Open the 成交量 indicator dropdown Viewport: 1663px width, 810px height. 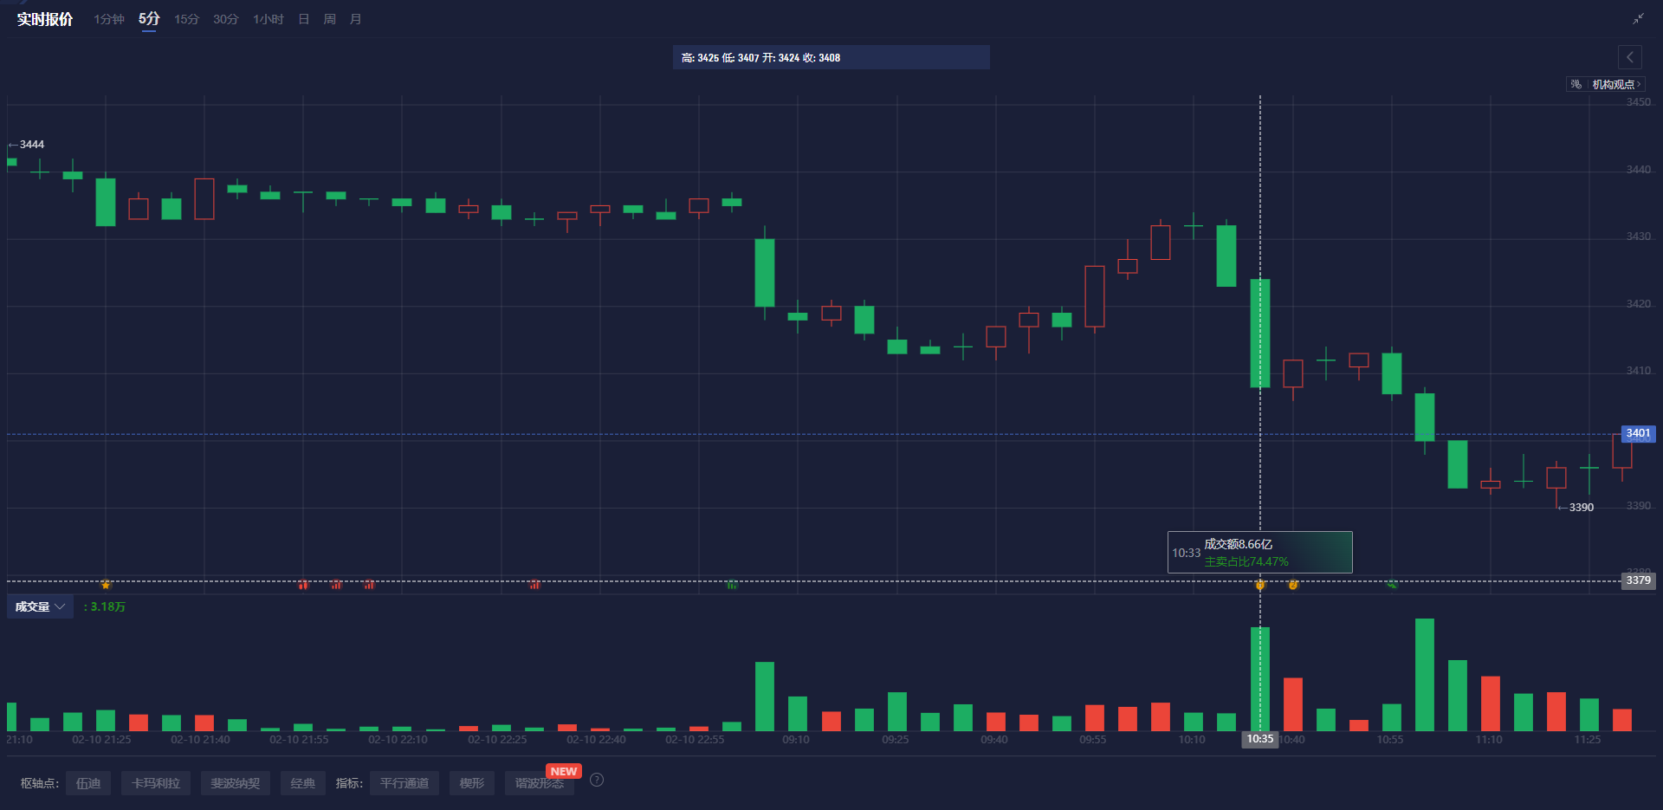40,606
